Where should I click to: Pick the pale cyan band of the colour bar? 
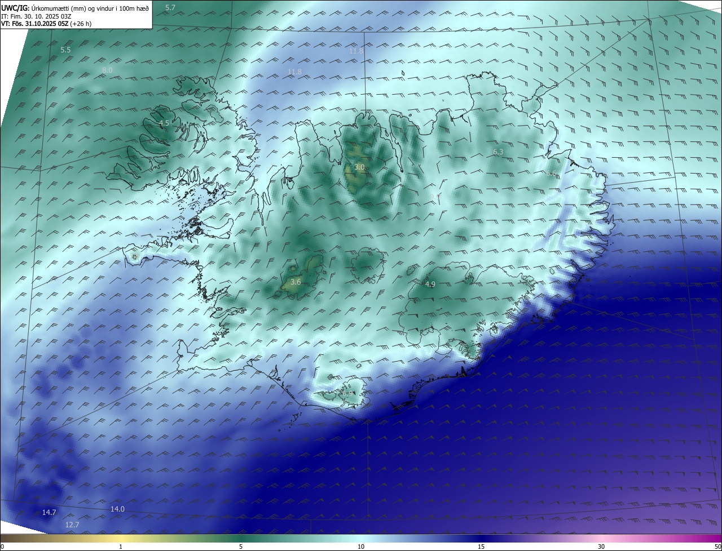(361, 538)
